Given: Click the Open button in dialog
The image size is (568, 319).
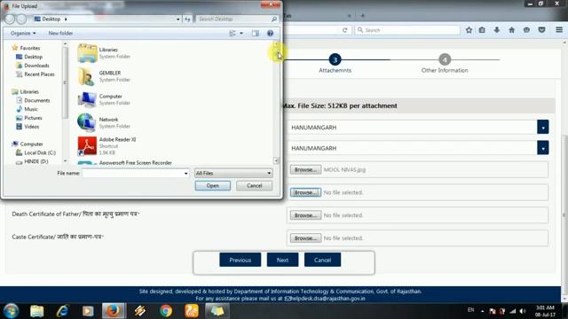Looking at the screenshot, I should tap(213, 186).
